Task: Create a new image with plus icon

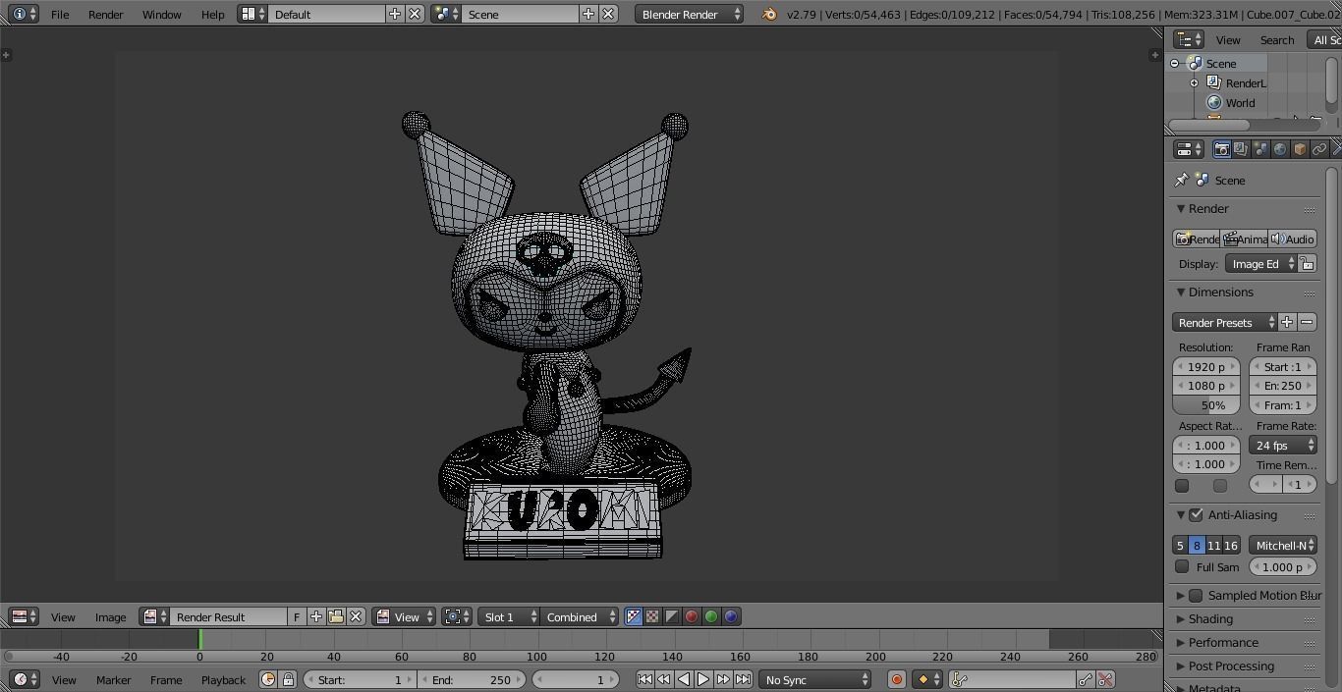Action: (x=316, y=616)
